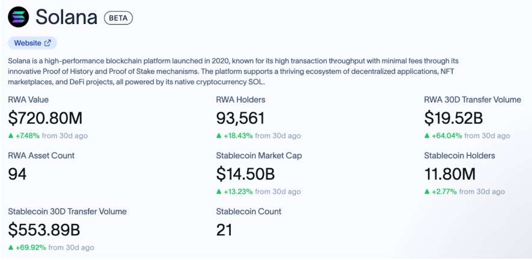Click the $19.52B transfer volume value
The width and height of the screenshot is (532, 260).
pyautogui.click(x=453, y=118)
